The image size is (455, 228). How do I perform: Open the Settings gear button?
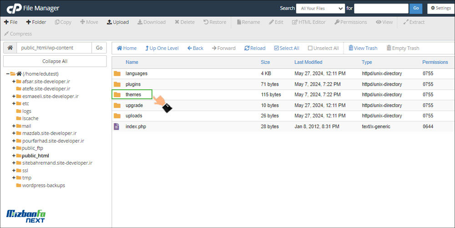point(440,8)
